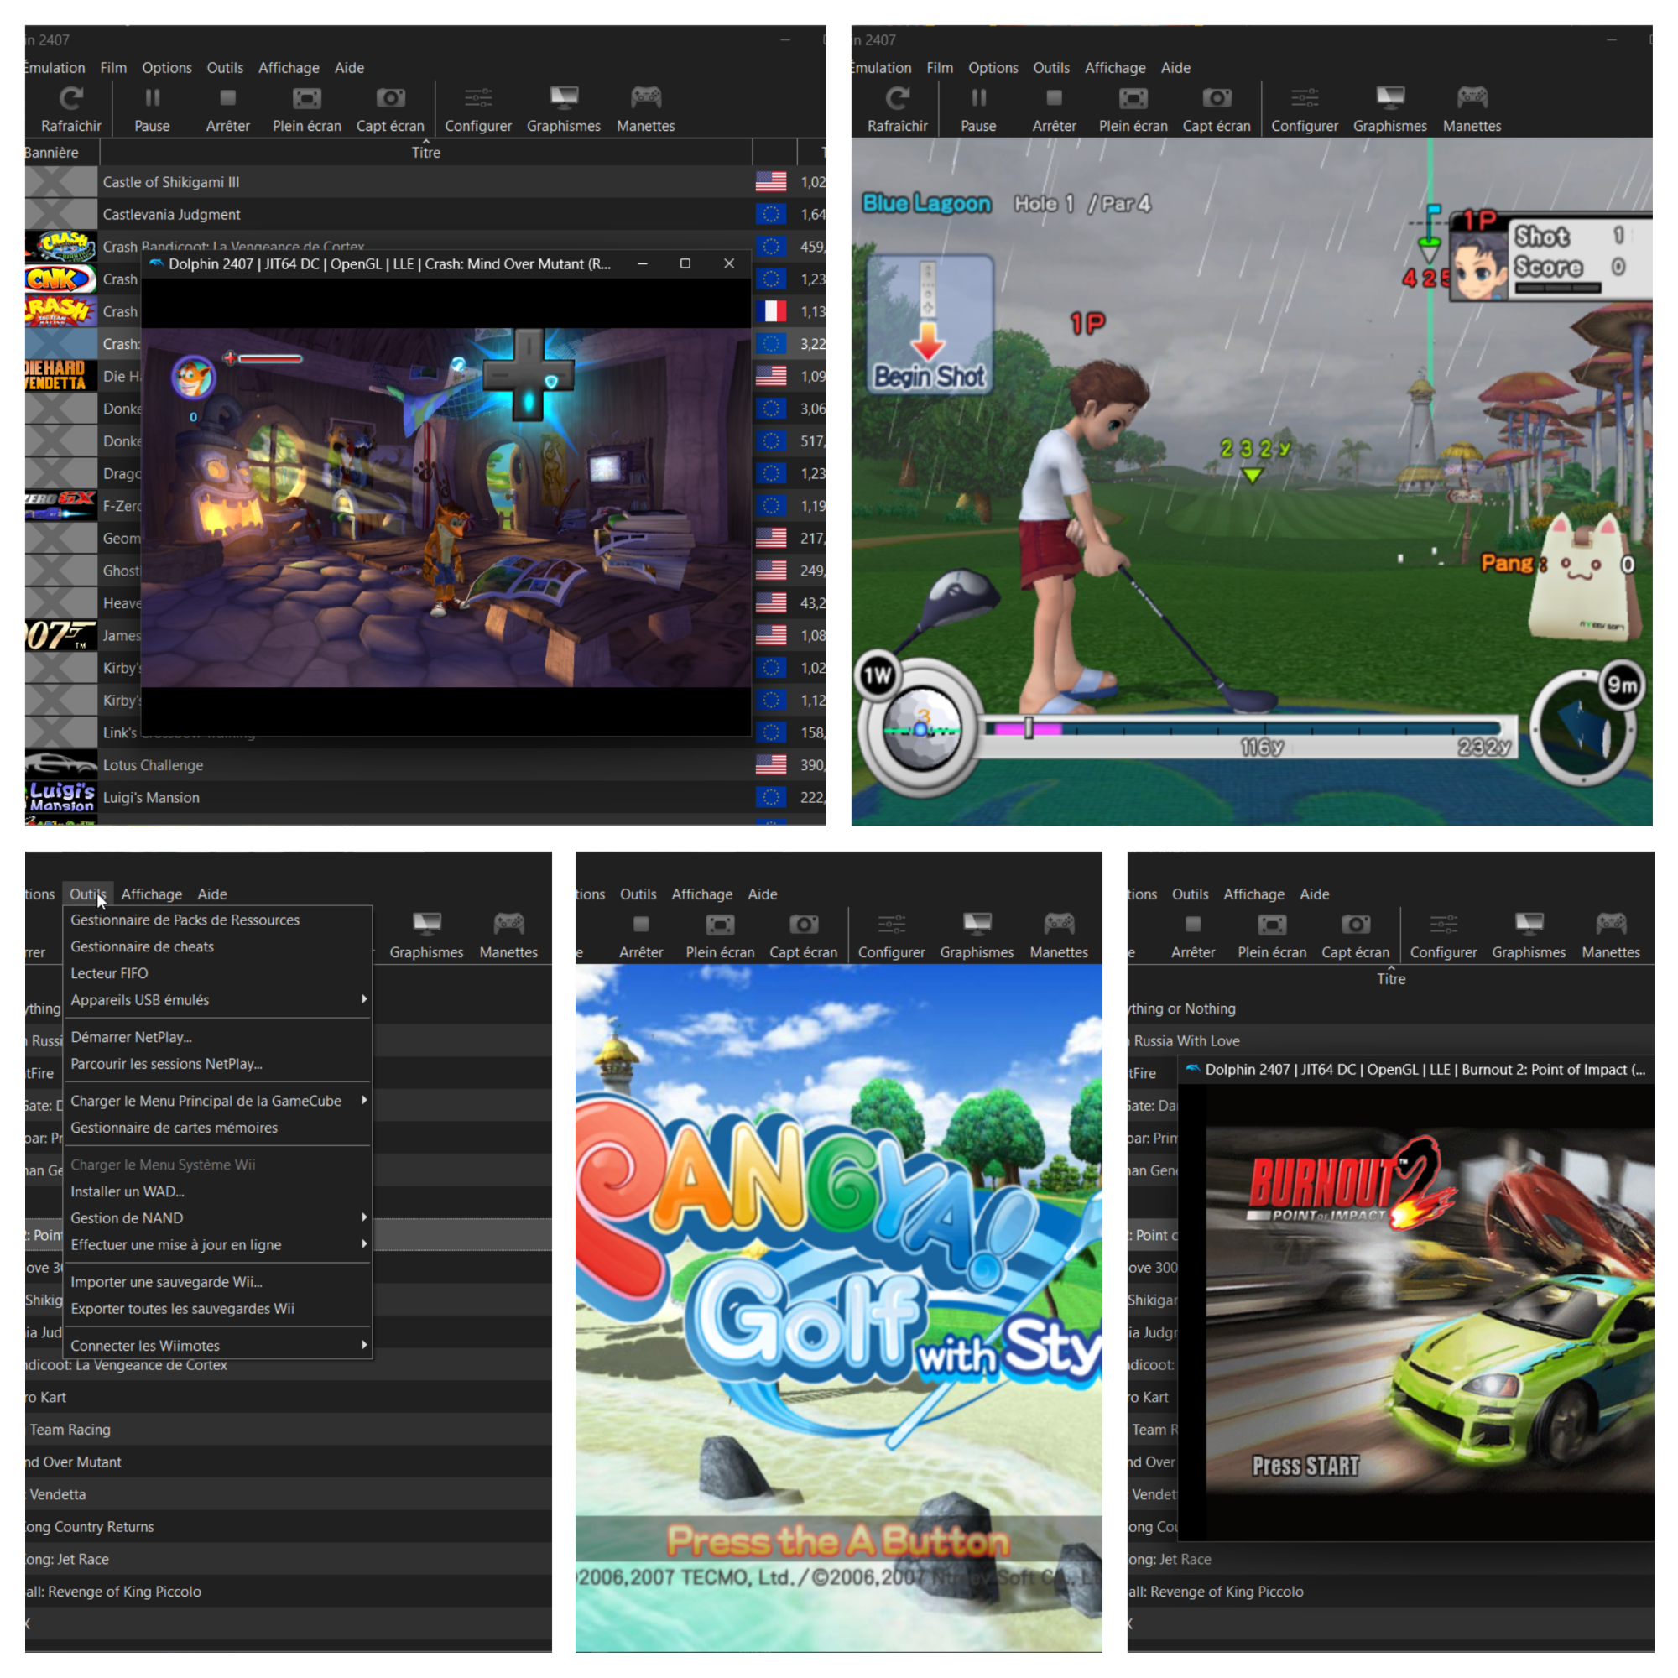Click the F-Zero GX banner image
This screenshot has height=1678, width=1678.
(60, 504)
